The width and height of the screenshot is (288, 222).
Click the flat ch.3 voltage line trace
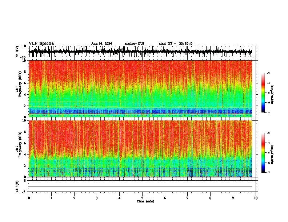coord(140,186)
